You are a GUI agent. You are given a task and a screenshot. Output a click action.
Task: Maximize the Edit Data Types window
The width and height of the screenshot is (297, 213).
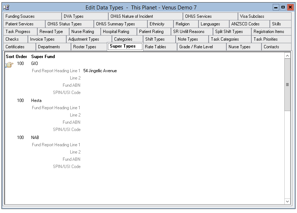click(283, 7)
